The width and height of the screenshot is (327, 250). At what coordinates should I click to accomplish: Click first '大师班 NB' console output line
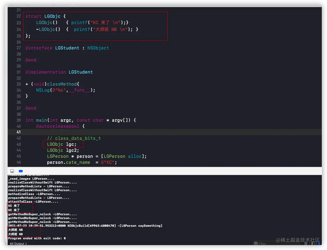click(x=15, y=230)
